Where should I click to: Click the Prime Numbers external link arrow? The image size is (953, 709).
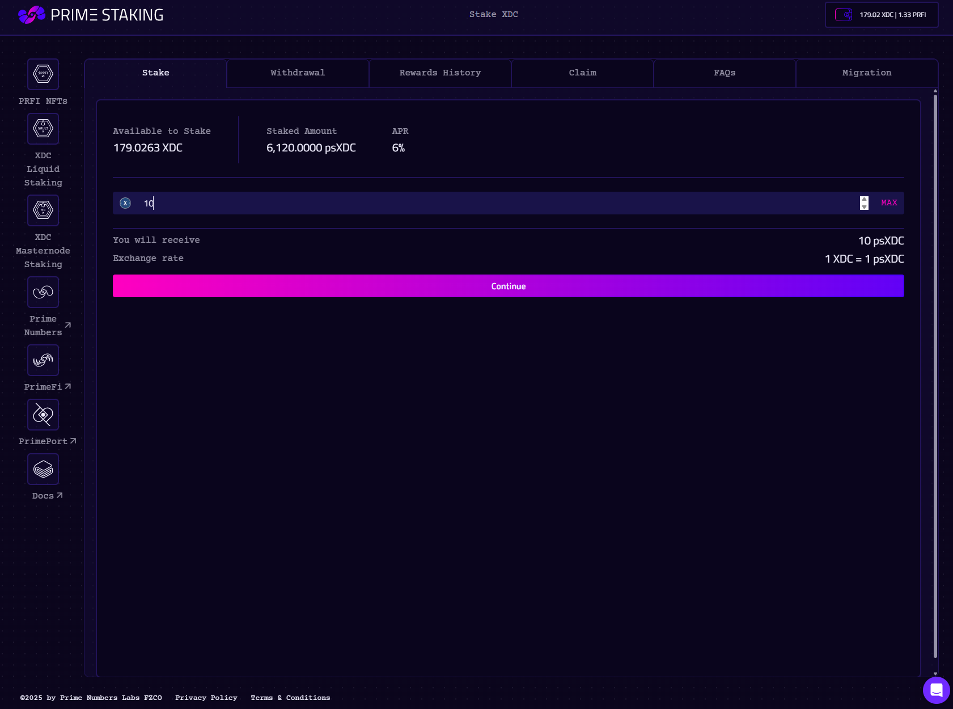(x=68, y=325)
